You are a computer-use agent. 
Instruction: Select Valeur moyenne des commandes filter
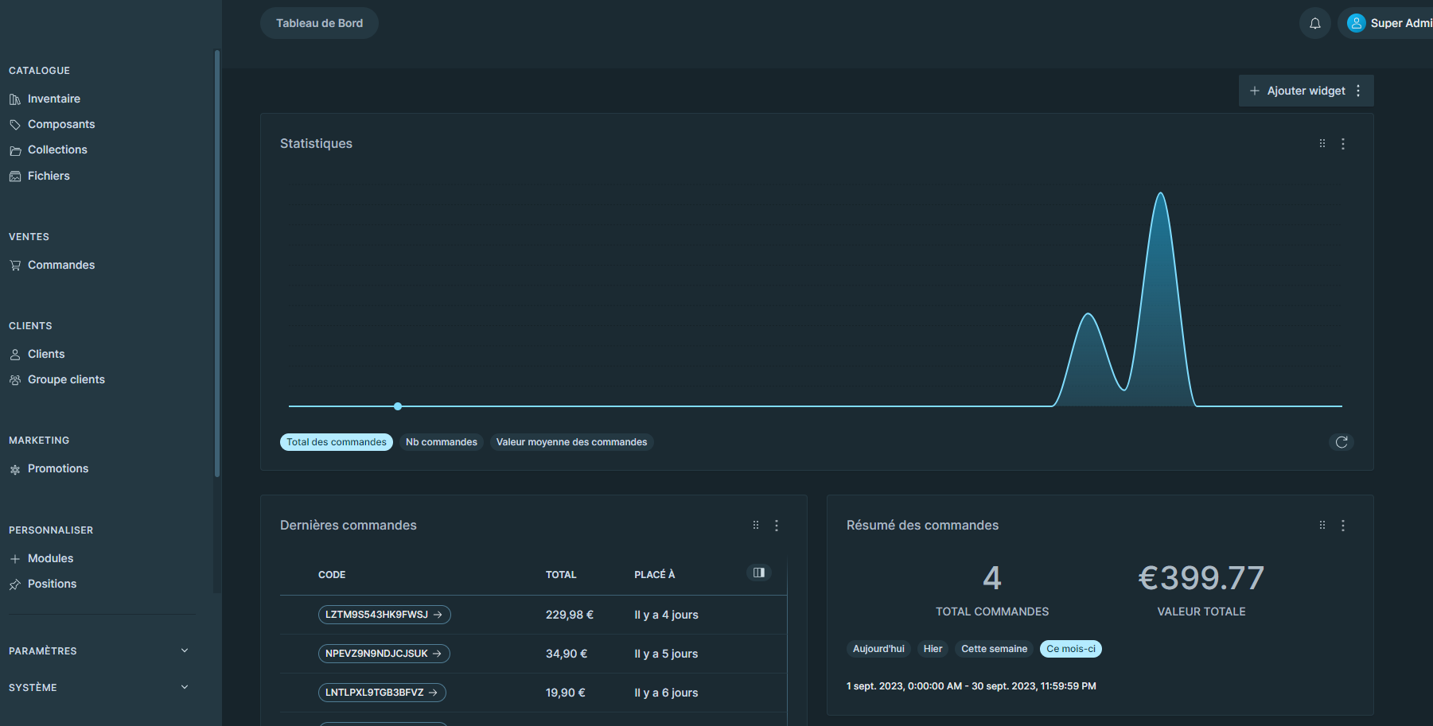tap(571, 442)
